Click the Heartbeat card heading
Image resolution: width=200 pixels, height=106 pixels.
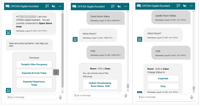pyautogui.click(x=34, y=58)
